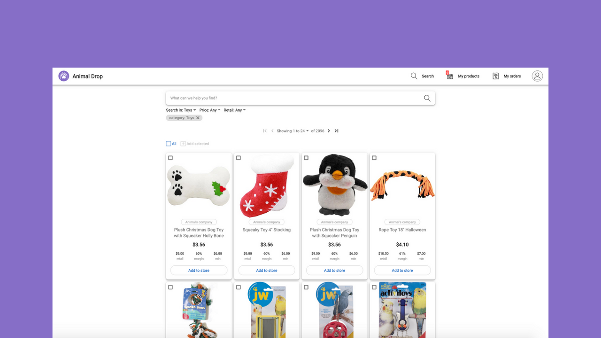Open My orders receipt icon
The width and height of the screenshot is (601, 338).
coord(495,76)
